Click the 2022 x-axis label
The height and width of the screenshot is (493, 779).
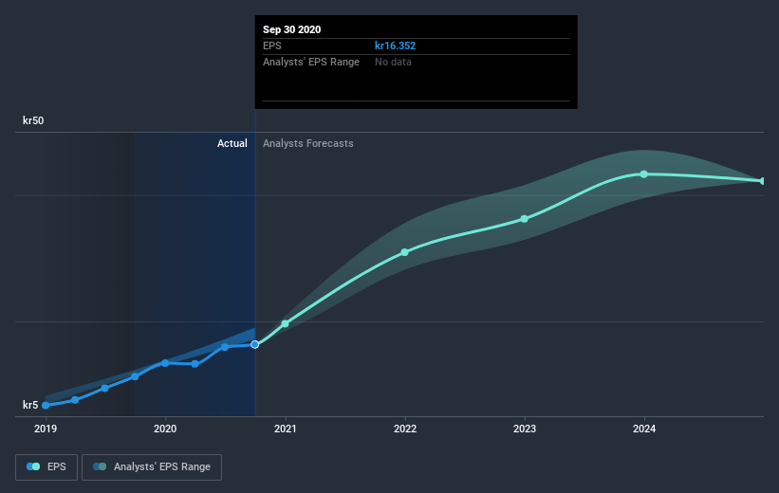tap(405, 429)
